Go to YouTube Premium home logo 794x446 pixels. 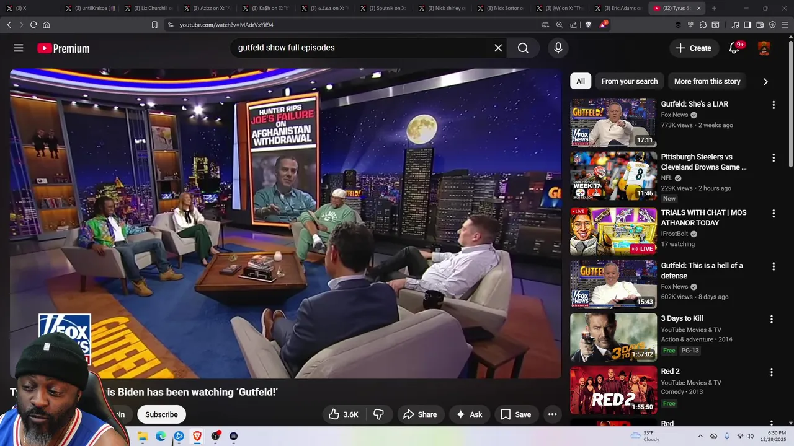[x=63, y=48]
